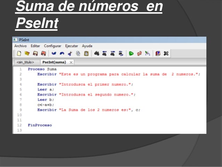Click the 'FinProceso' keyword
This screenshot has height=167, width=222.
pos(40,125)
